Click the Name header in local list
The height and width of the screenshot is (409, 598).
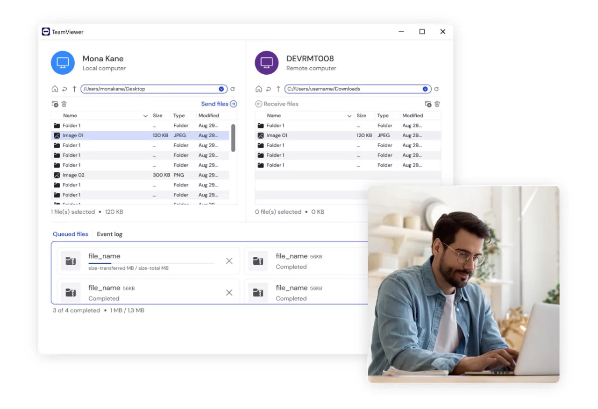click(x=70, y=116)
